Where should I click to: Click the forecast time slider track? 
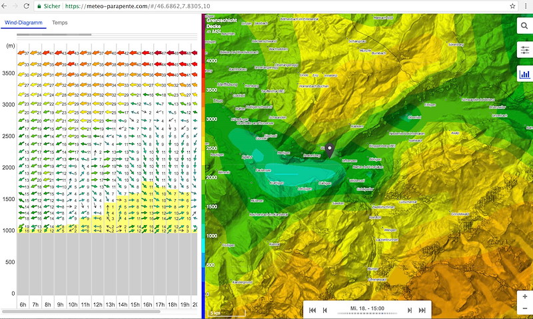coord(367,314)
